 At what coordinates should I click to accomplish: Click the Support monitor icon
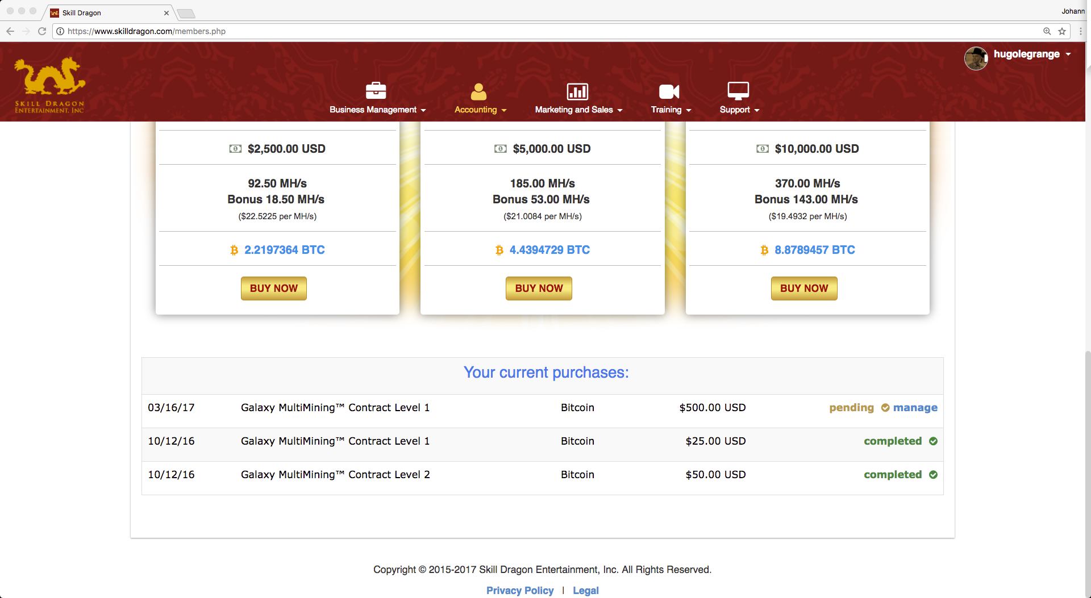738,91
